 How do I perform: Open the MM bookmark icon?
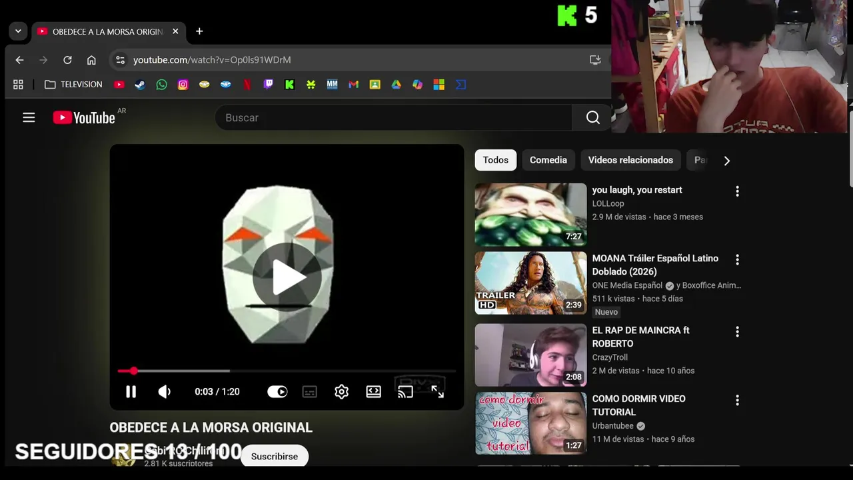332,85
